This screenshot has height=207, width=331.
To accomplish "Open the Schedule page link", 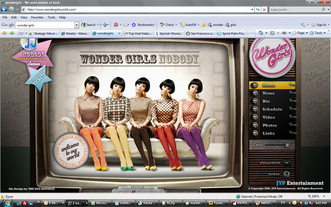I will click(x=272, y=109).
